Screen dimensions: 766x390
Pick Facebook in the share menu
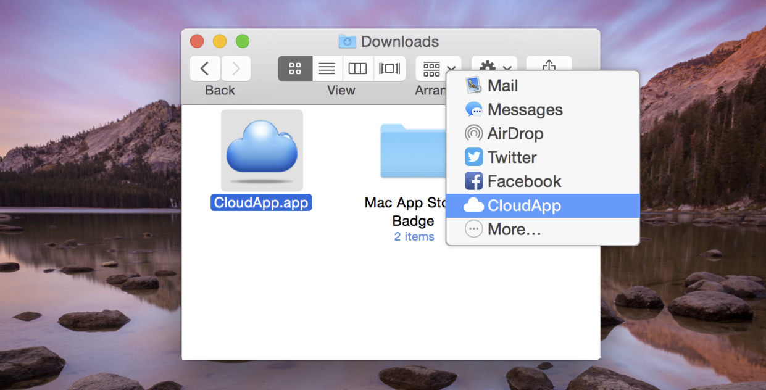[x=543, y=181]
